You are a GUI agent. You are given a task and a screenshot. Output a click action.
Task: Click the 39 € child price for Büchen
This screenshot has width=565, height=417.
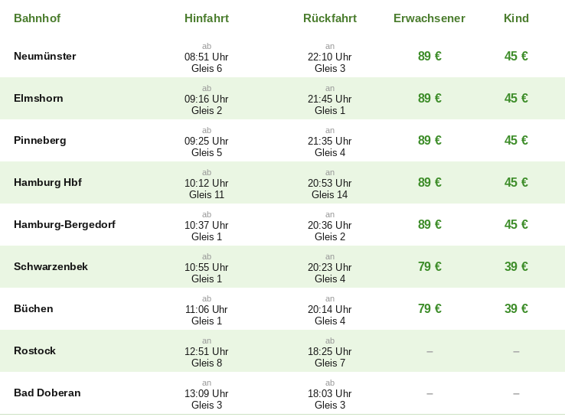click(x=516, y=308)
